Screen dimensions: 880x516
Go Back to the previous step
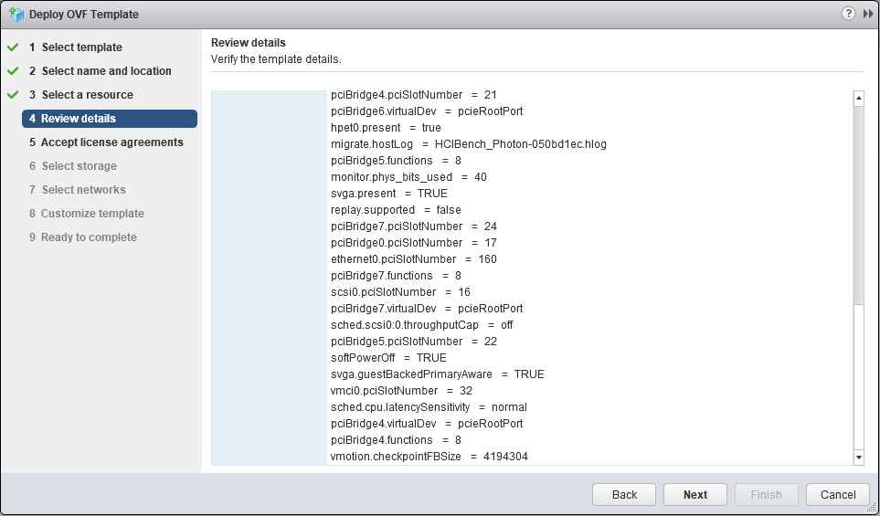(624, 495)
